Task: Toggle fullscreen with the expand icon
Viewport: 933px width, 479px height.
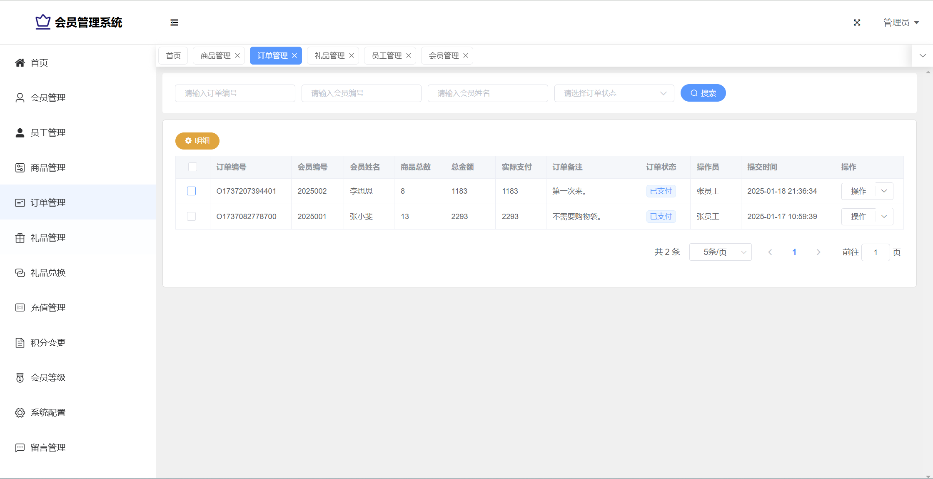Action: (x=857, y=22)
